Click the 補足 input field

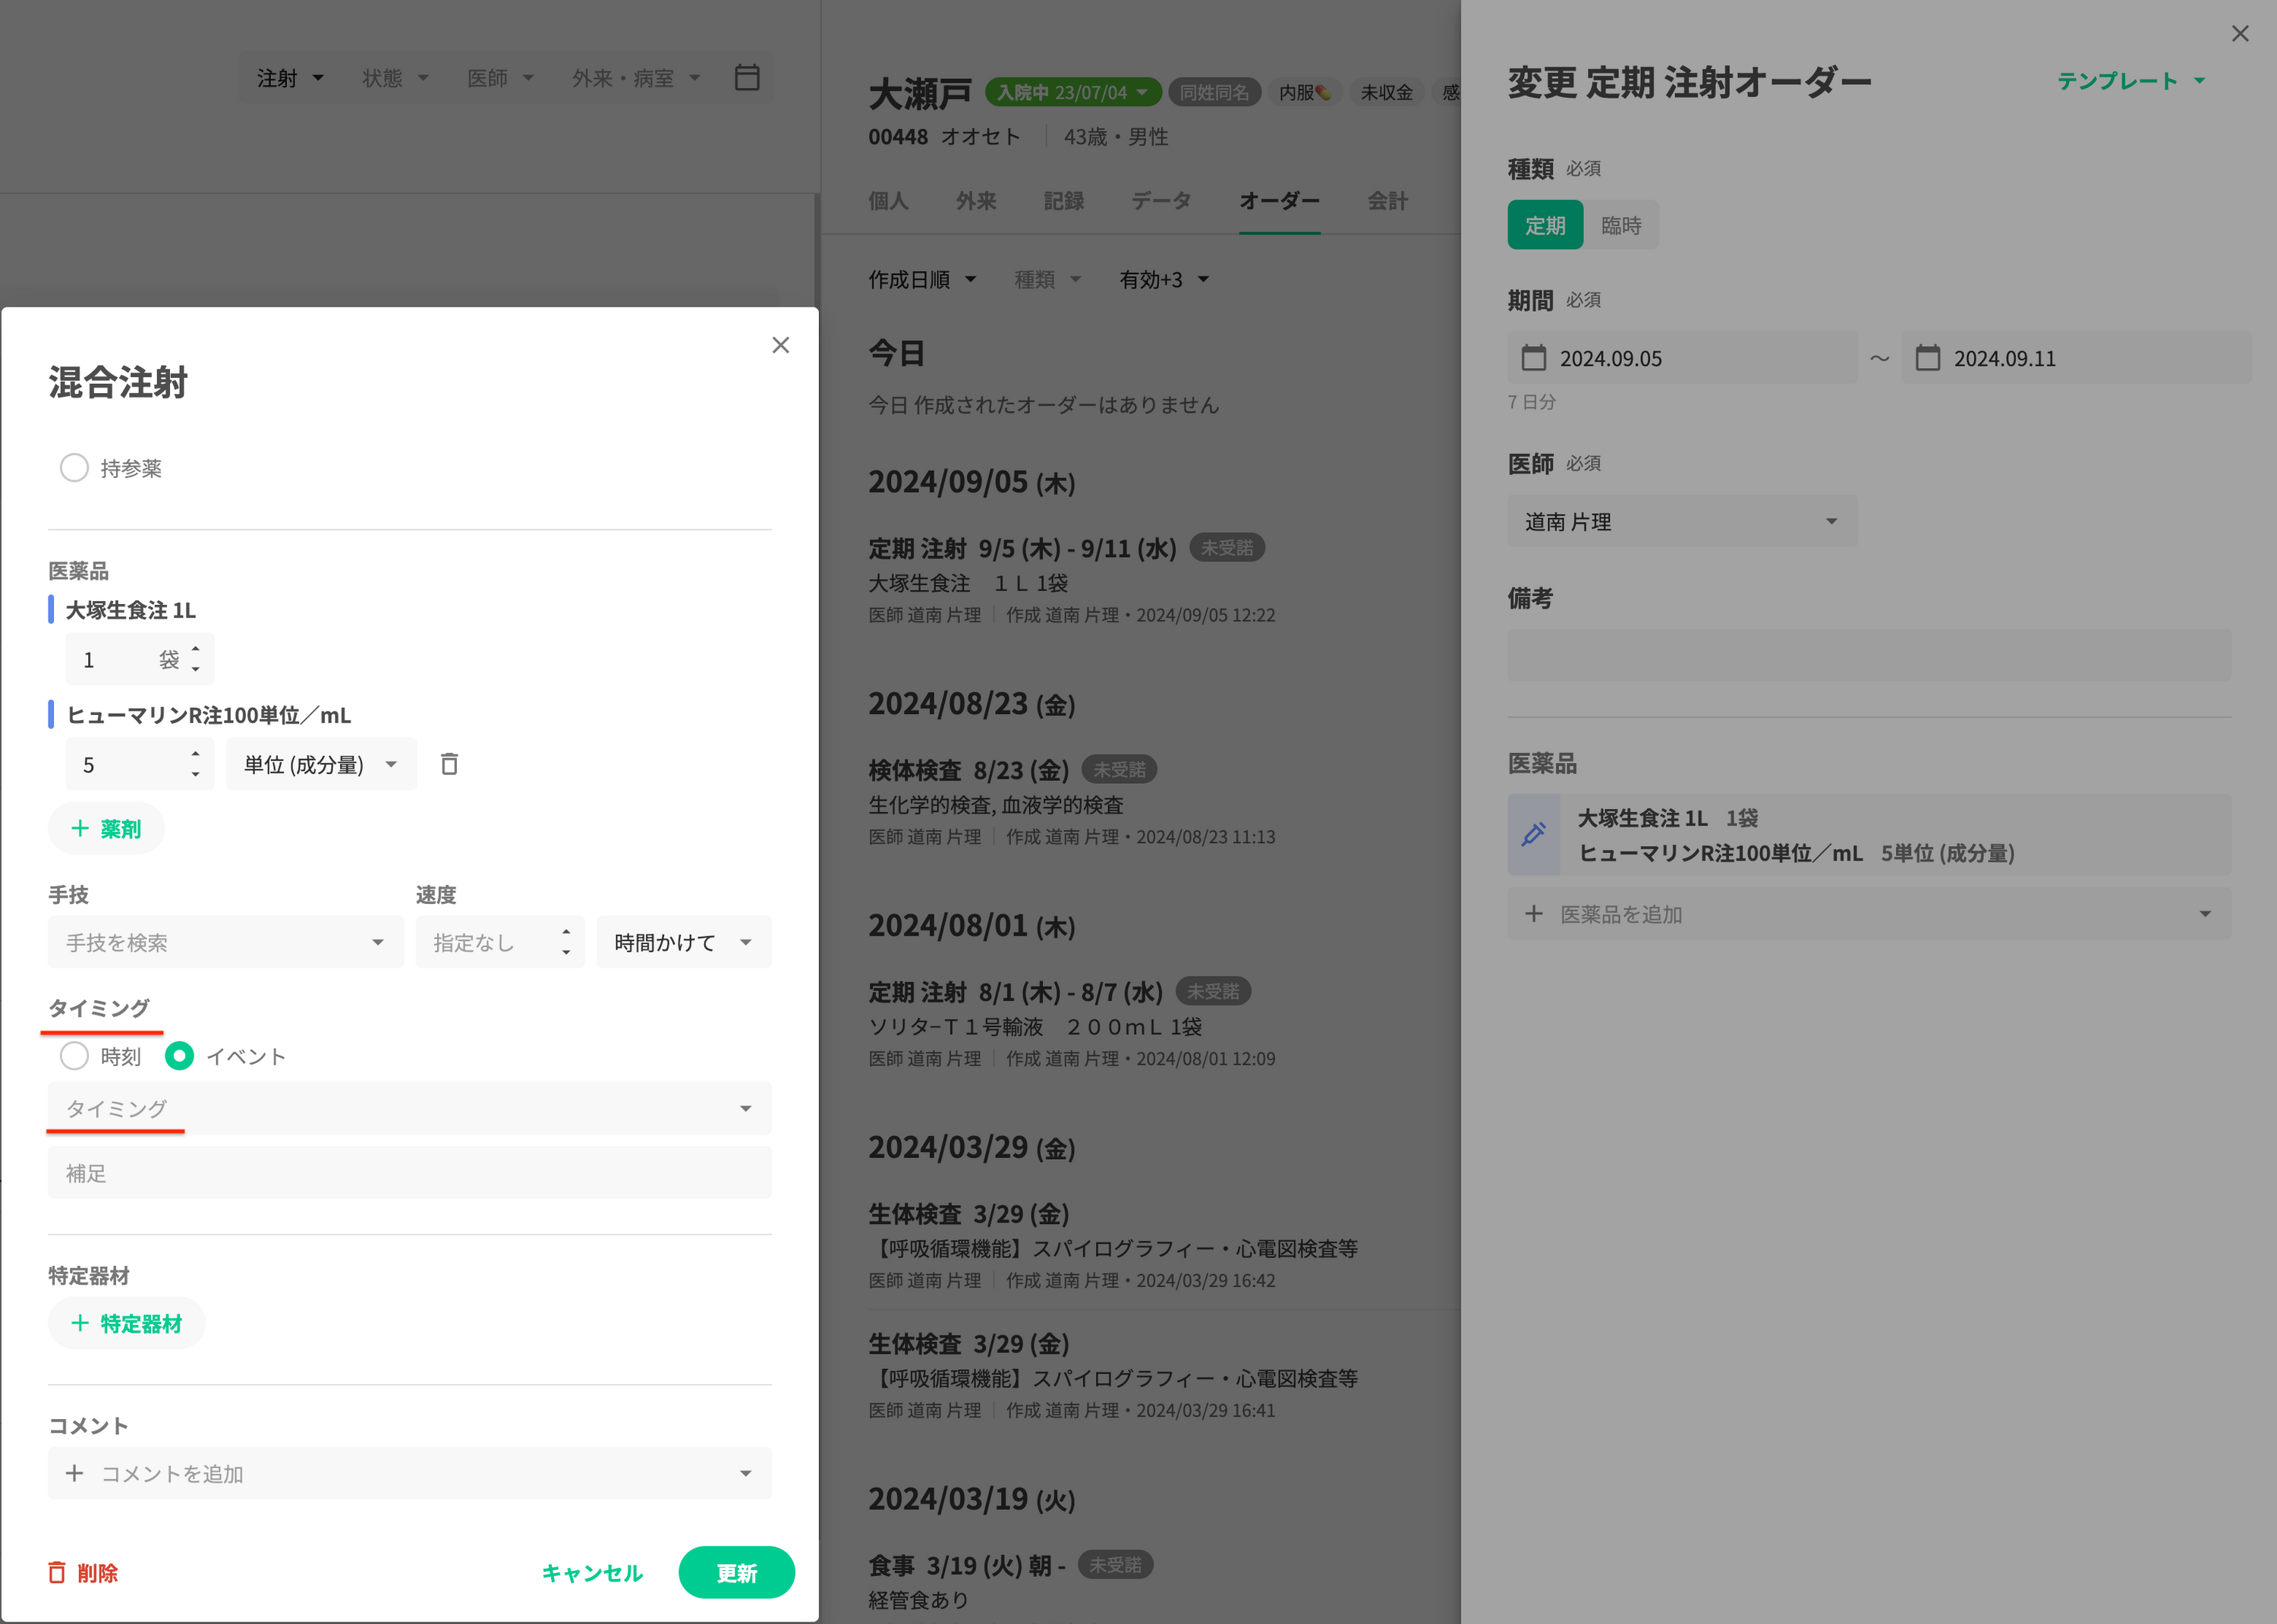pos(409,1172)
